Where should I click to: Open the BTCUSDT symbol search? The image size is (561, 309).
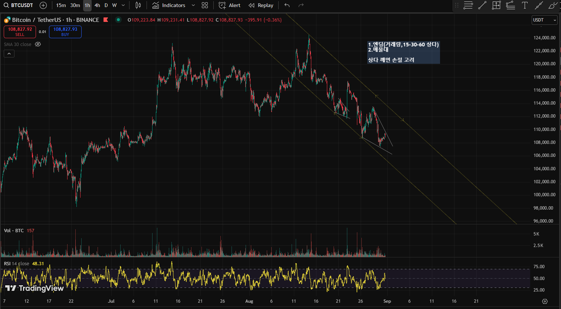click(x=19, y=5)
